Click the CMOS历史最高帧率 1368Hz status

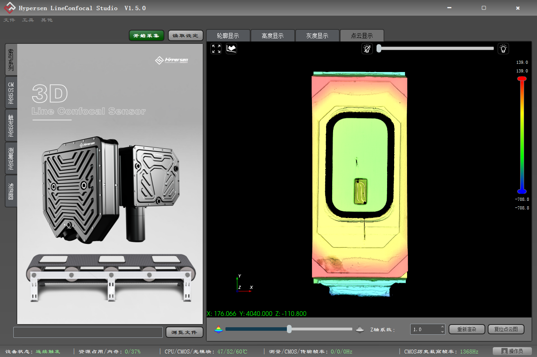point(441,352)
